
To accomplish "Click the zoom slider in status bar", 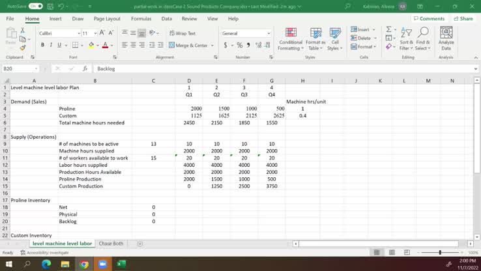I will pos(440,252).
